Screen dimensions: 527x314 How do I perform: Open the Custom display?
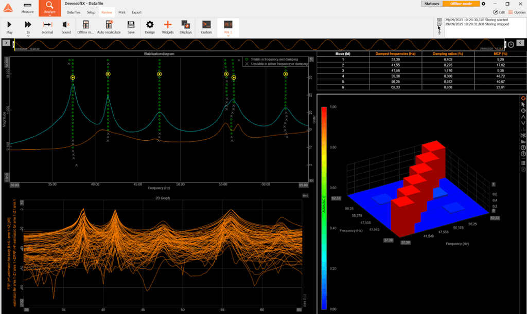tap(206, 27)
